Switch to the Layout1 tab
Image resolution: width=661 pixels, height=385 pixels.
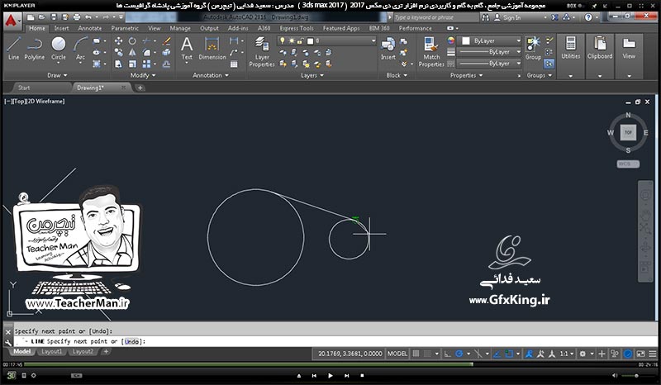click(52, 351)
